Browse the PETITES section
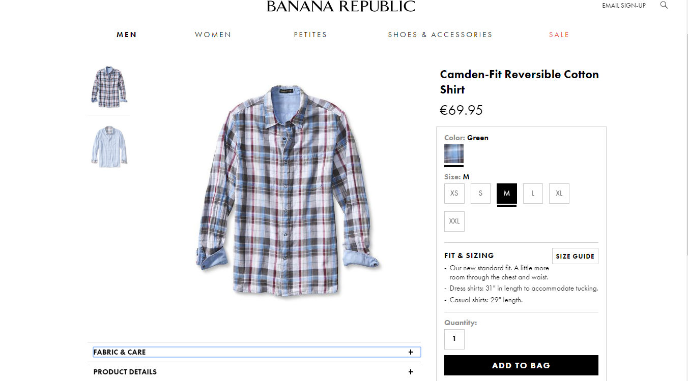The image size is (688, 381). (310, 35)
